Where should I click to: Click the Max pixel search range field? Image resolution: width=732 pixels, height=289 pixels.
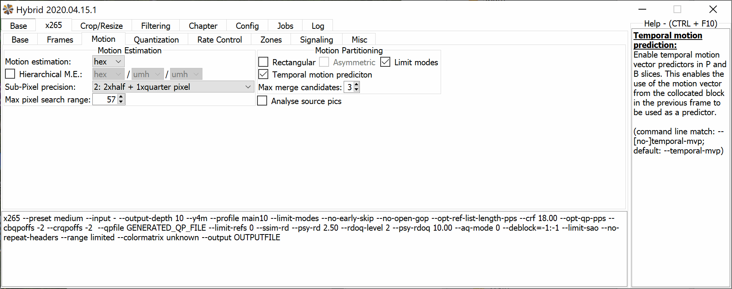click(105, 100)
